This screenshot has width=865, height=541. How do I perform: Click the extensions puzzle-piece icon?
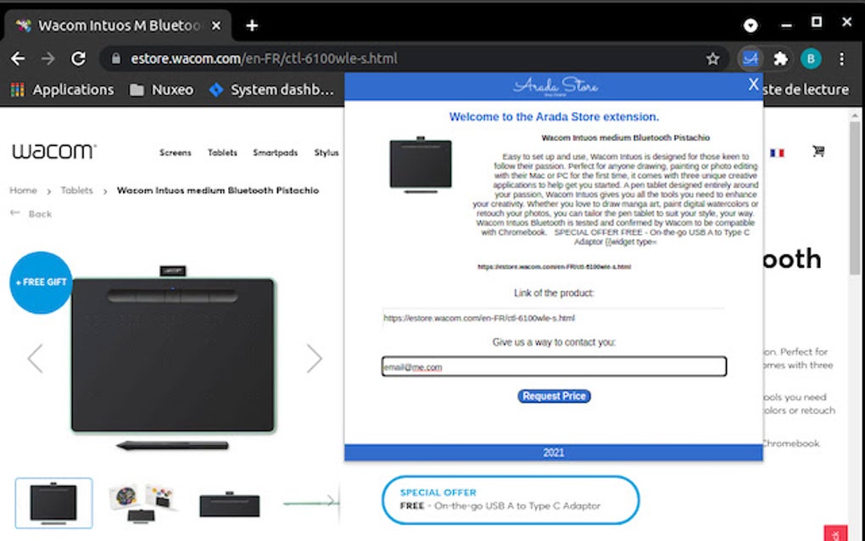click(x=779, y=59)
